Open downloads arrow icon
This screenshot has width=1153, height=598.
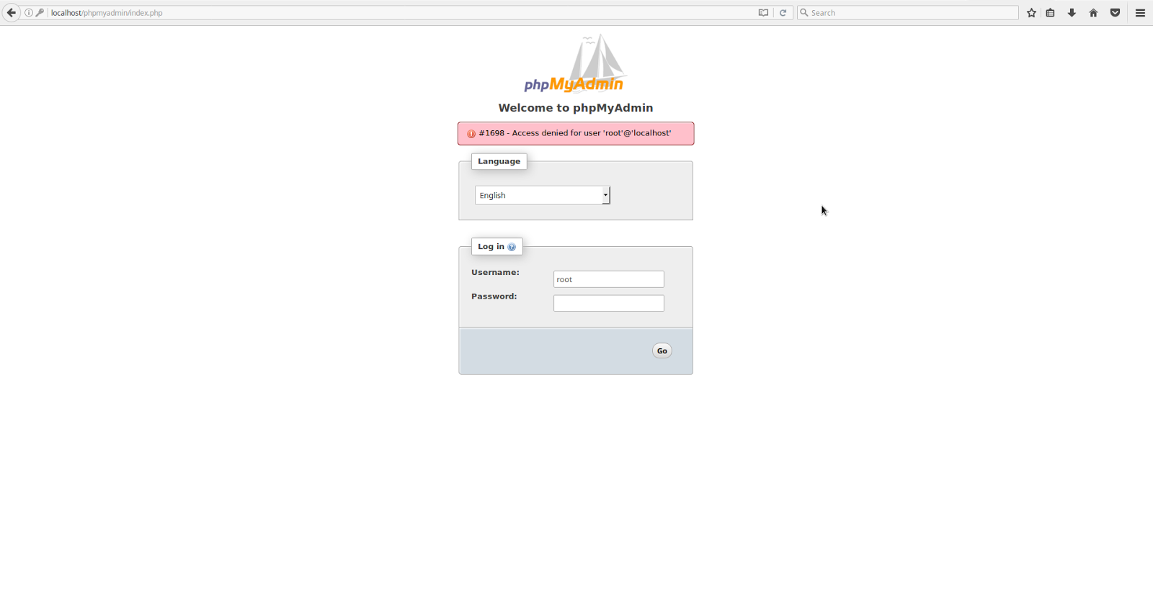tap(1072, 13)
